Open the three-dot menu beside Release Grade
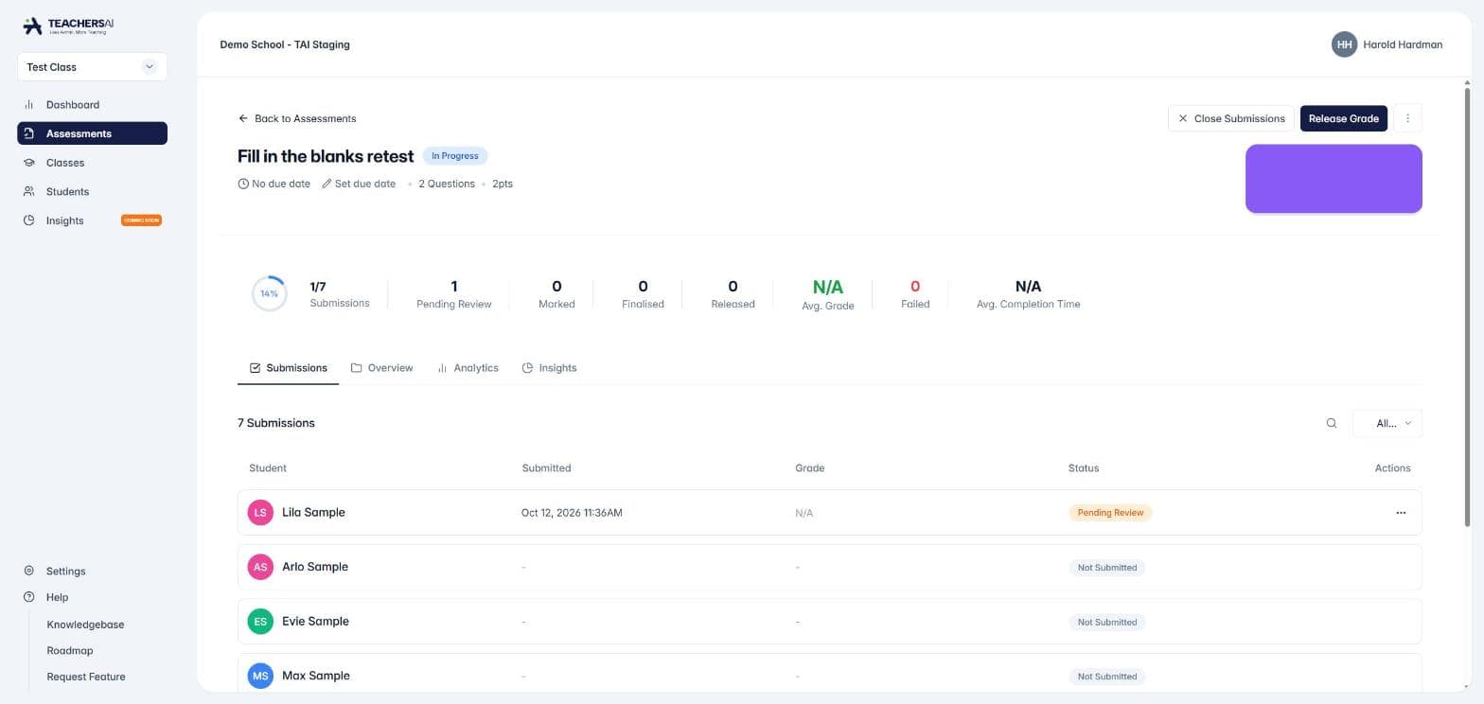1484x704 pixels. pos(1407,118)
